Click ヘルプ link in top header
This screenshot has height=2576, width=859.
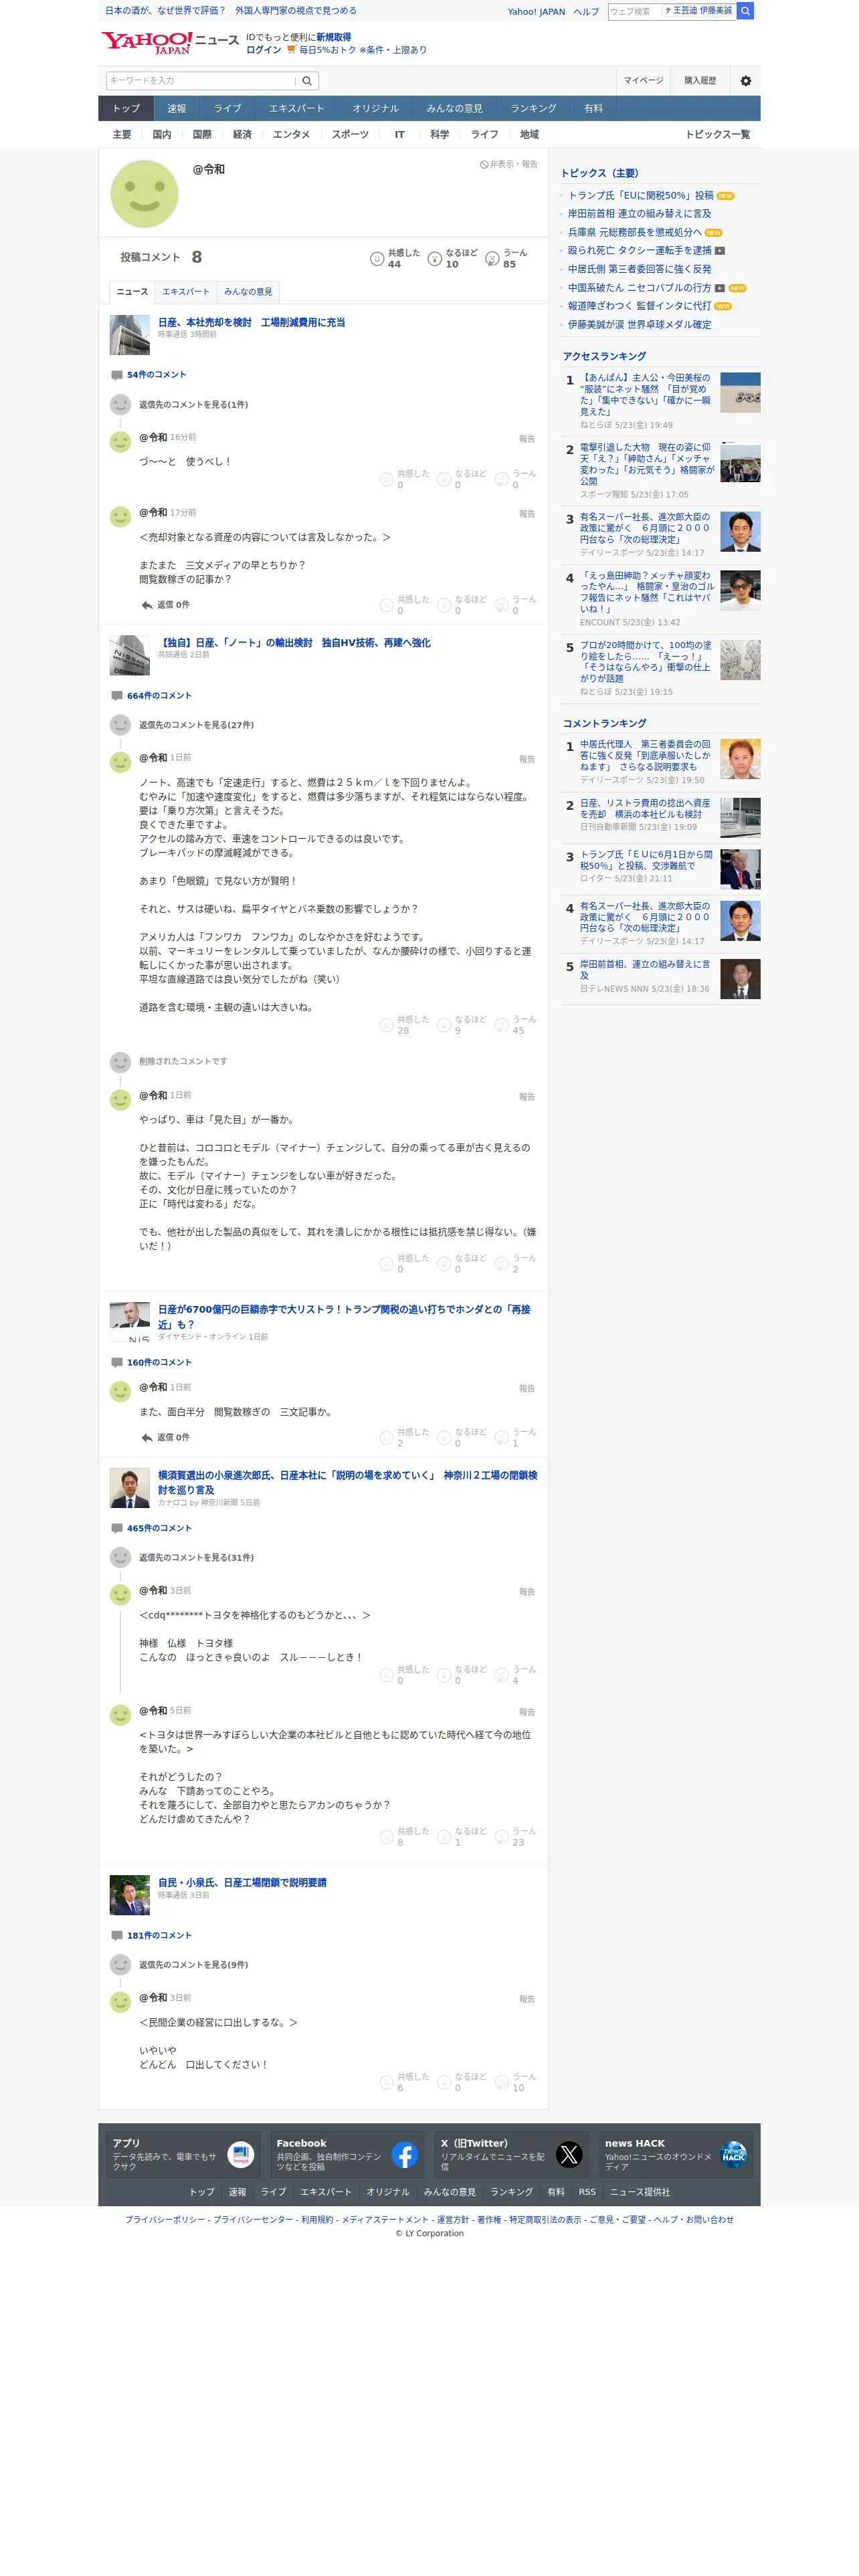point(586,12)
